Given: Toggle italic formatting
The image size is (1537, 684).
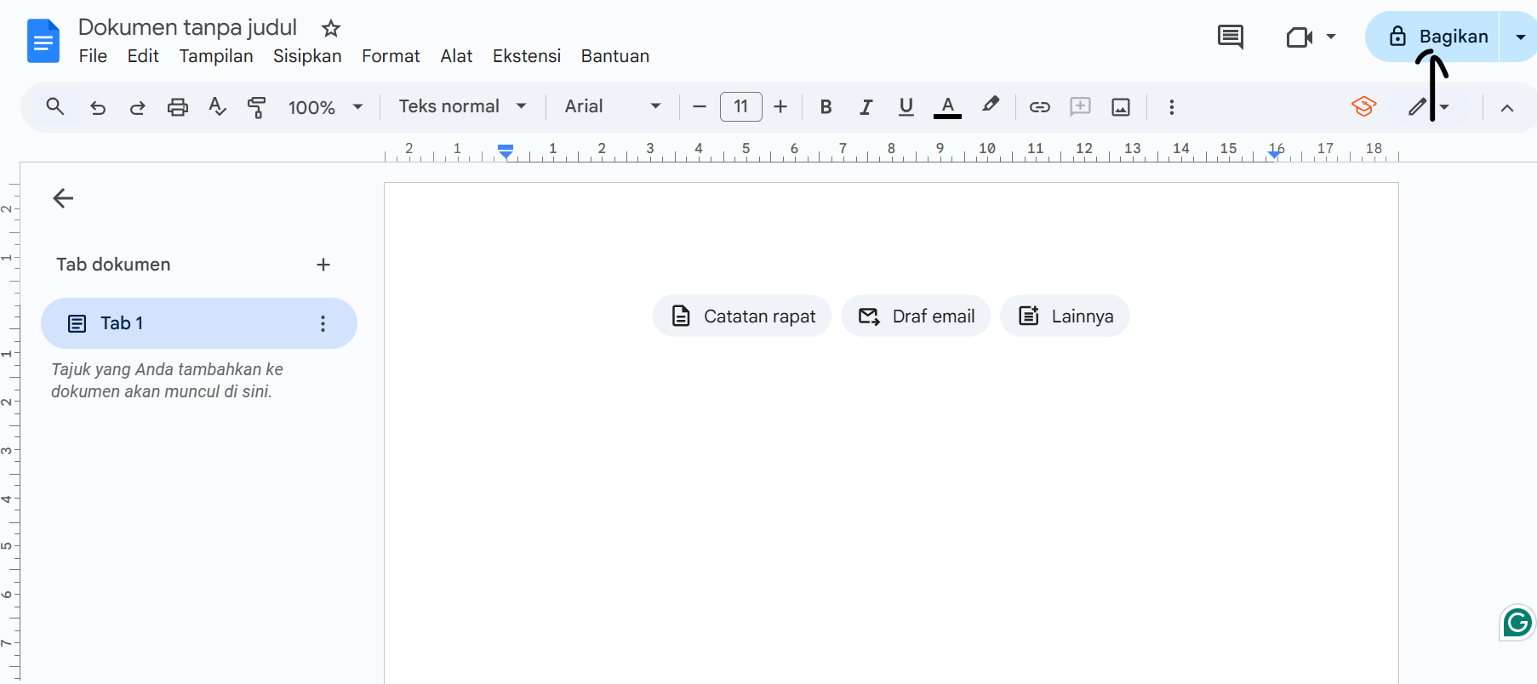Looking at the screenshot, I should click(866, 107).
